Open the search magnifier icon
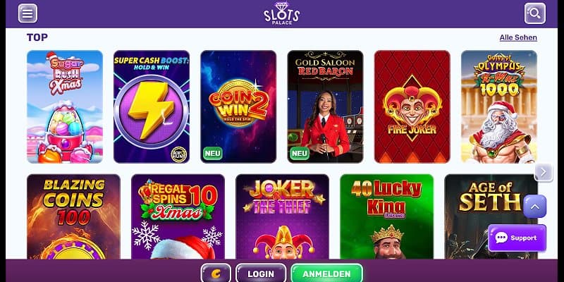Screen dimensions: 564x282 coord(535,13)
